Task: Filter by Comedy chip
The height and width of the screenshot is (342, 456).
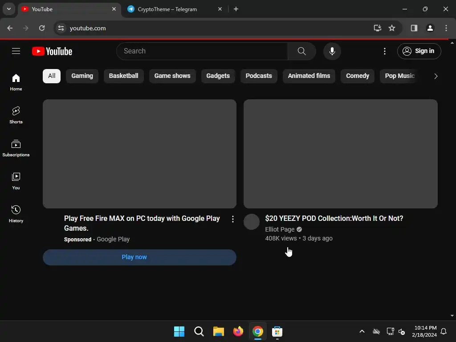Action: click(358, 76)
